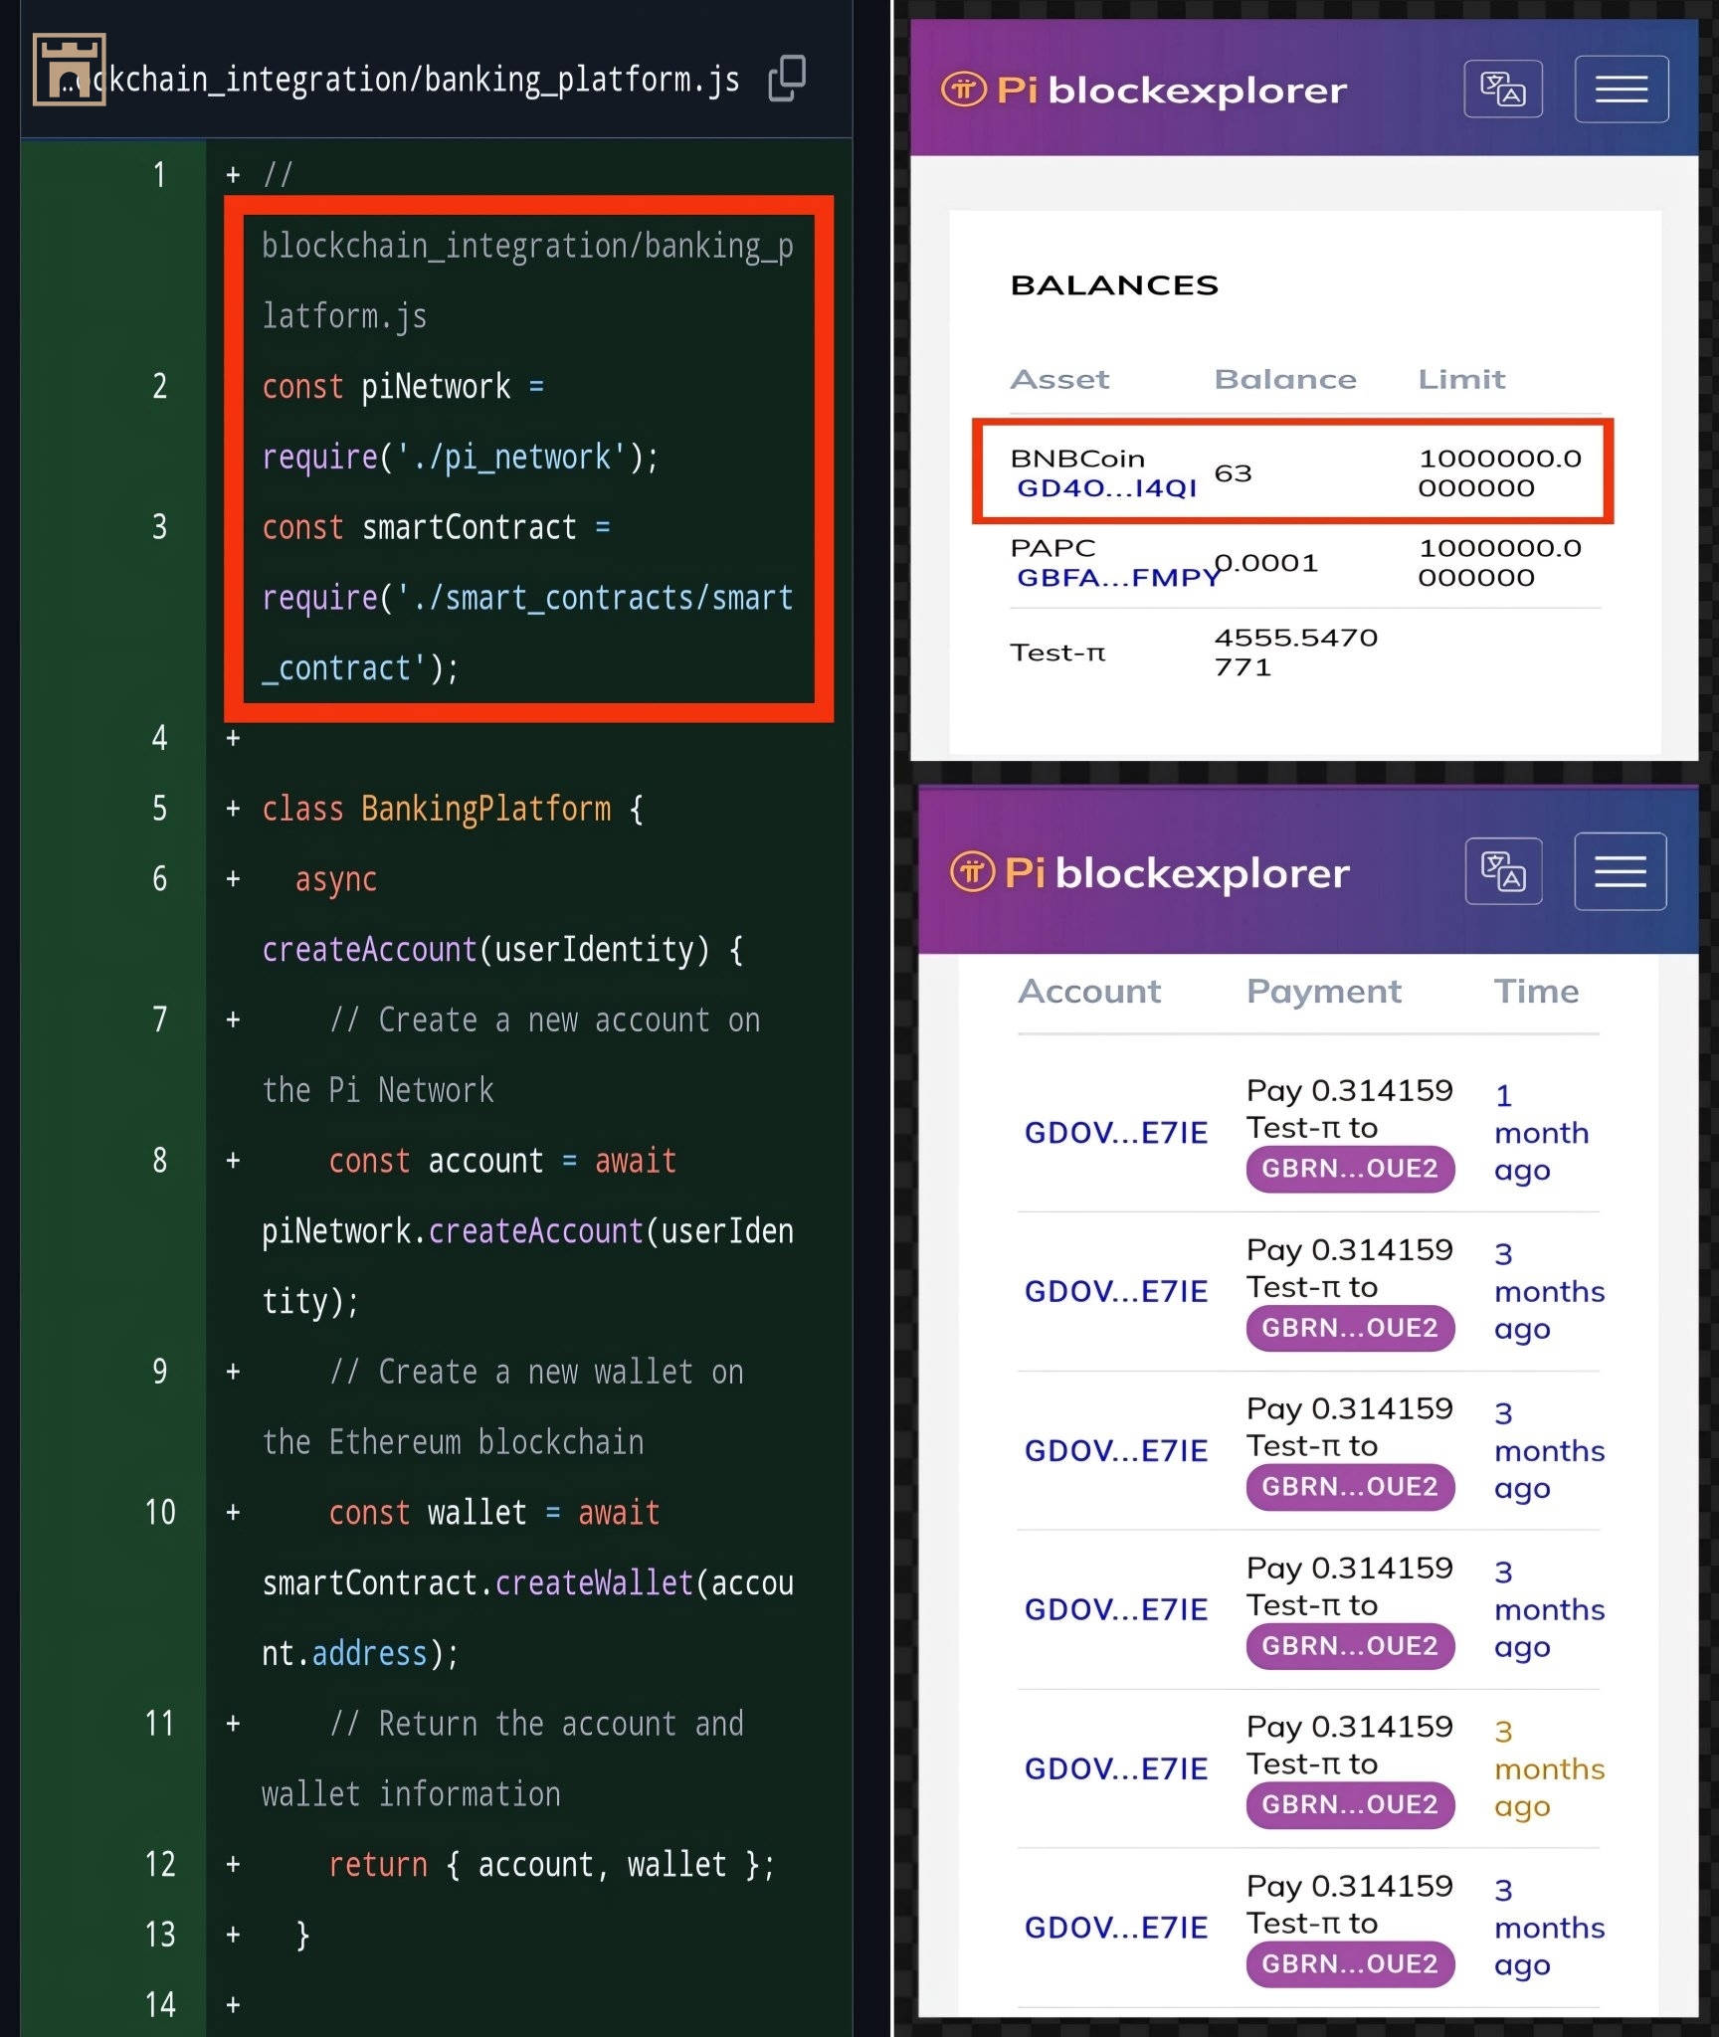
Task: Open the hamburger menu in the top blockexplorer
Action: click(1622, 89)
